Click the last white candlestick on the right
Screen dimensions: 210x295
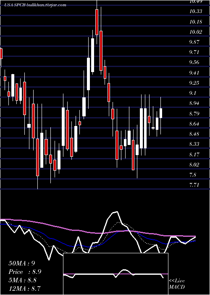click(161, 113)
